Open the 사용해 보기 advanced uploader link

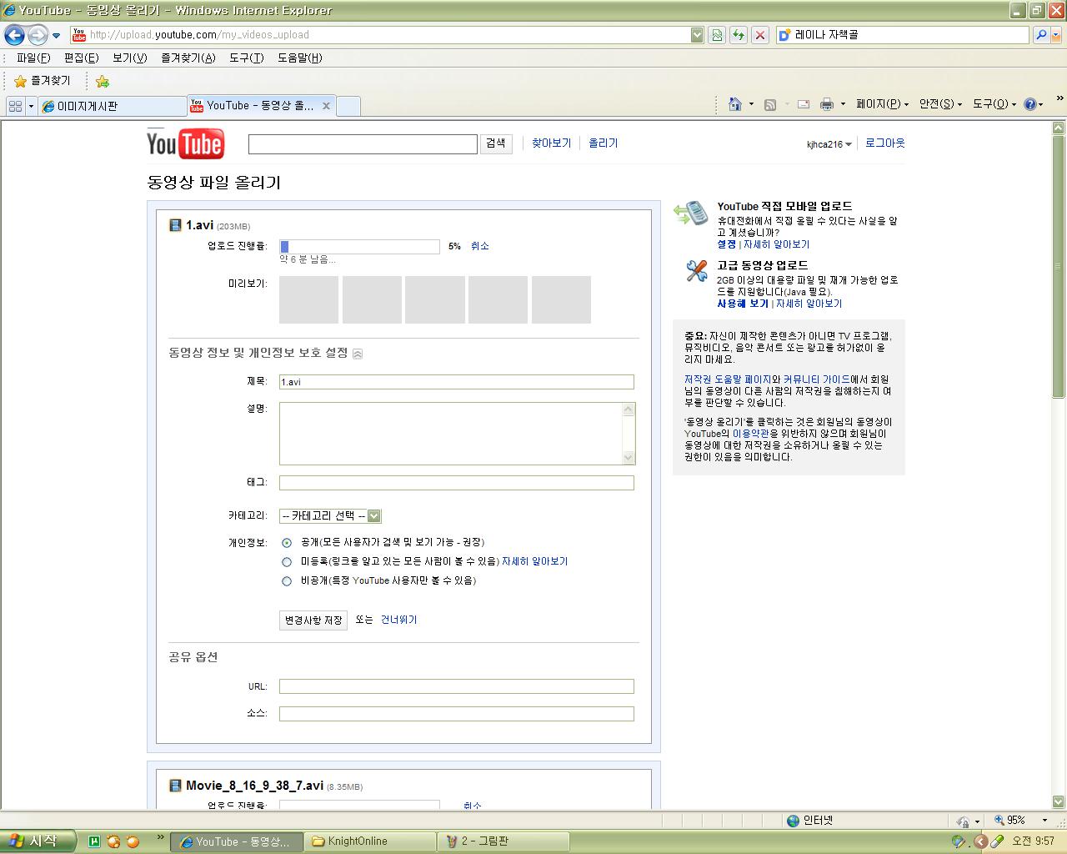[x=743, y=304]
